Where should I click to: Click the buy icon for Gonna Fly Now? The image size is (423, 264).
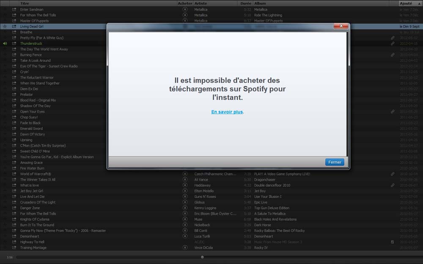[x=185, y=231]
